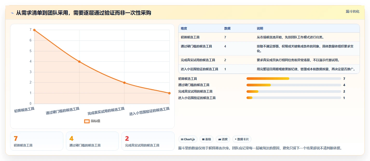Click y-axis tick label 3
Image resolution: width=370 pixels, height=161 pixels.
tap(30, 72)
